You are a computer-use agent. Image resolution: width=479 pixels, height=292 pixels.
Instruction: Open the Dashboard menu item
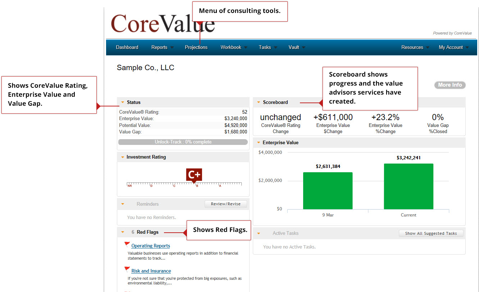127,47
